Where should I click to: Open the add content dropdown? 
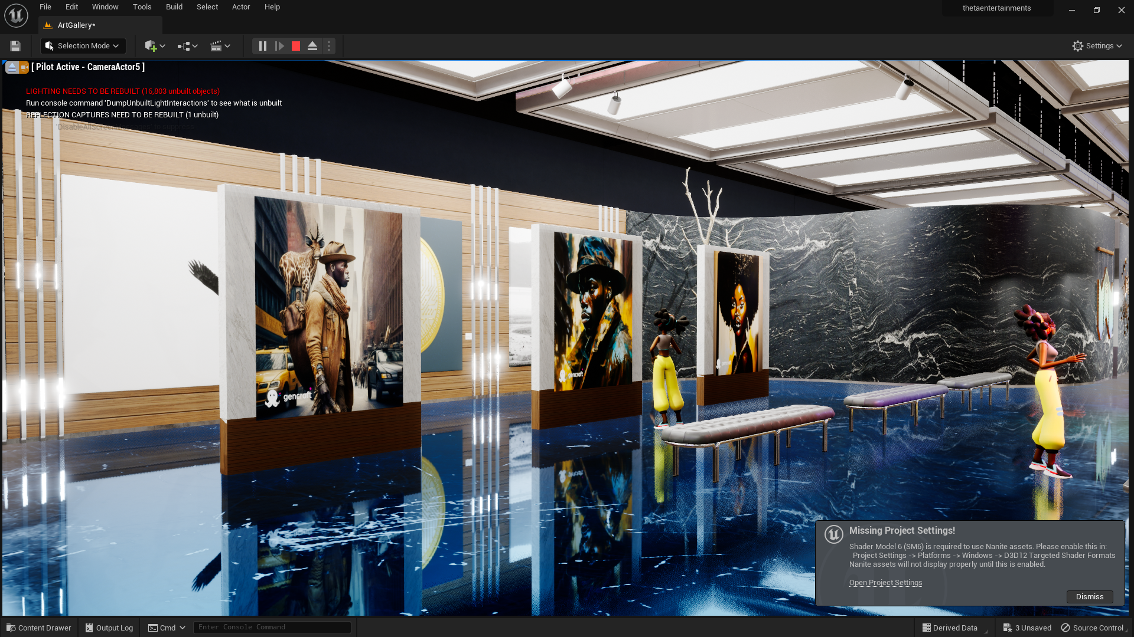pos(155,46)
